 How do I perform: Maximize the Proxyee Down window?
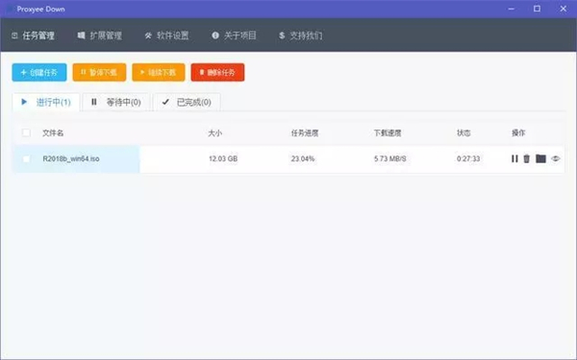(537, 9)
